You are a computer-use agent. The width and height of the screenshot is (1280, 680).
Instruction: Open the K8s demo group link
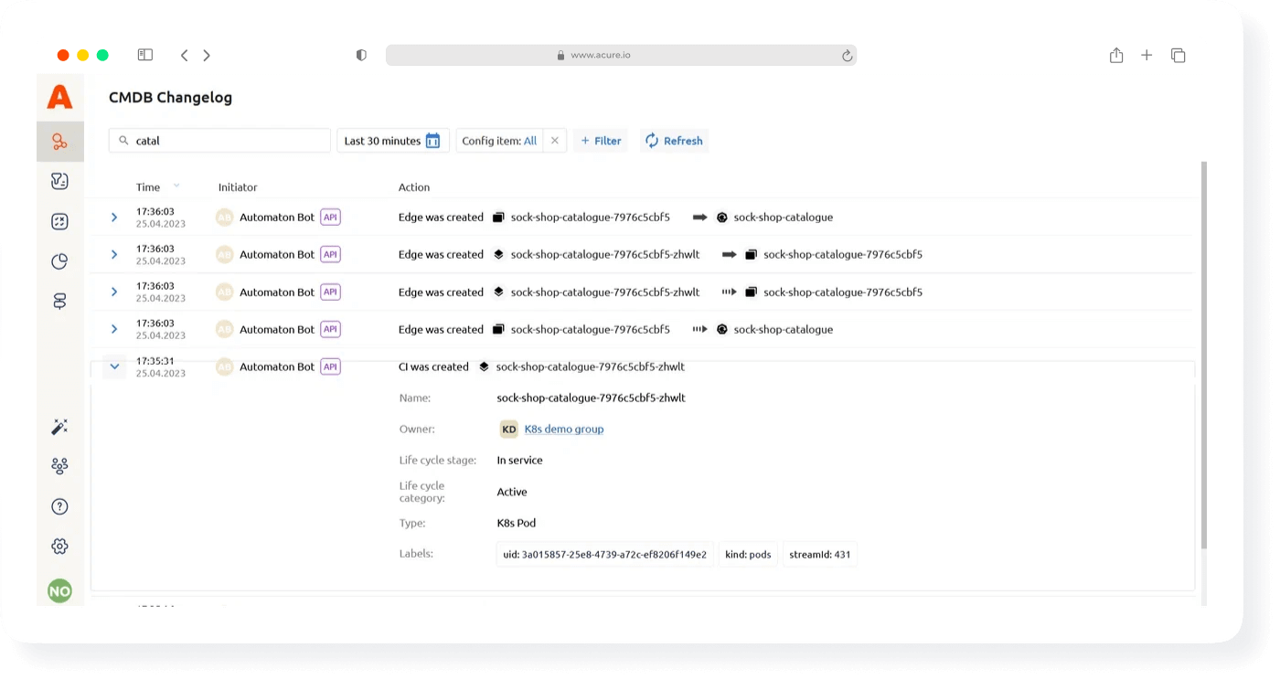point(564,429)
